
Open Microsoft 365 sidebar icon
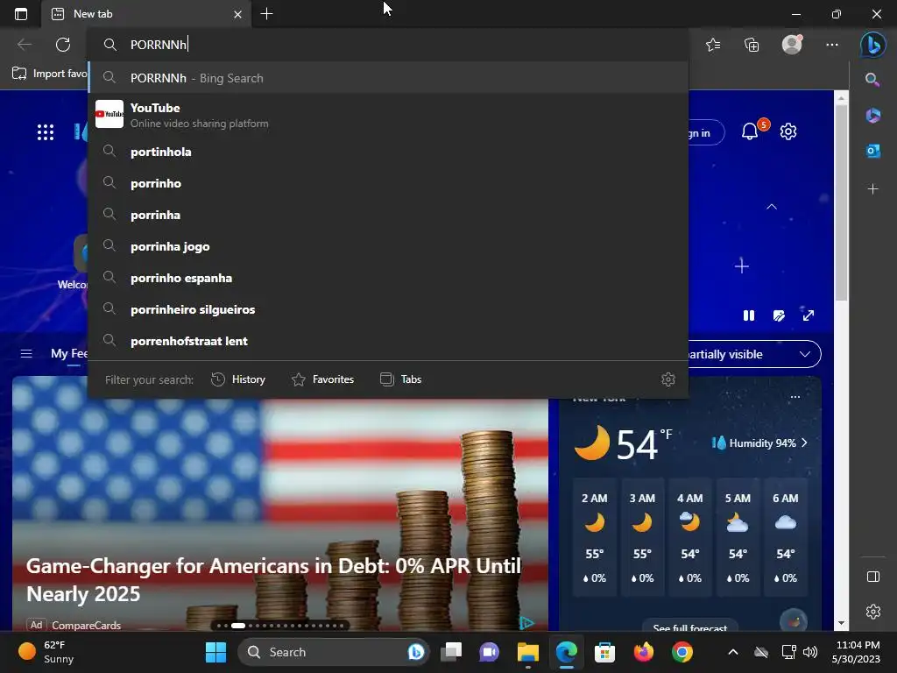(873, 115)
